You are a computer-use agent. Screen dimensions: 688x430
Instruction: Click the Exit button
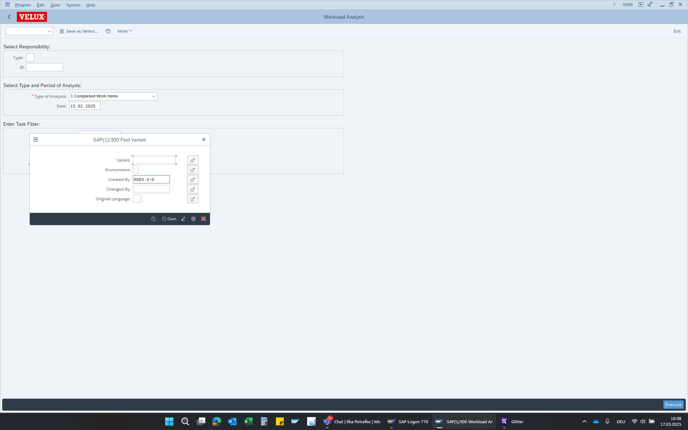[x=677, y=31]
